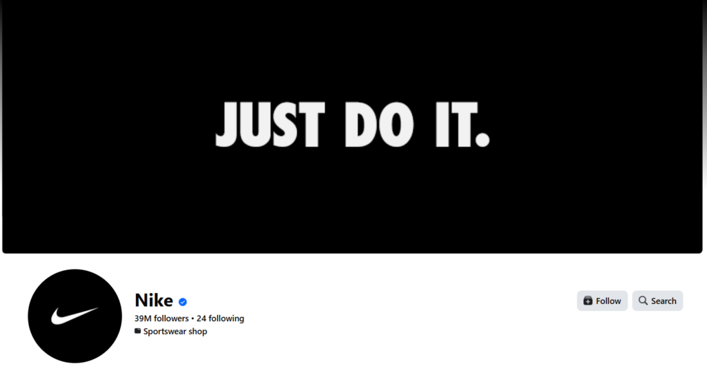Click the plus-box icon inside Follow
The width and height of the screenshot is (707, 375).
588,301
